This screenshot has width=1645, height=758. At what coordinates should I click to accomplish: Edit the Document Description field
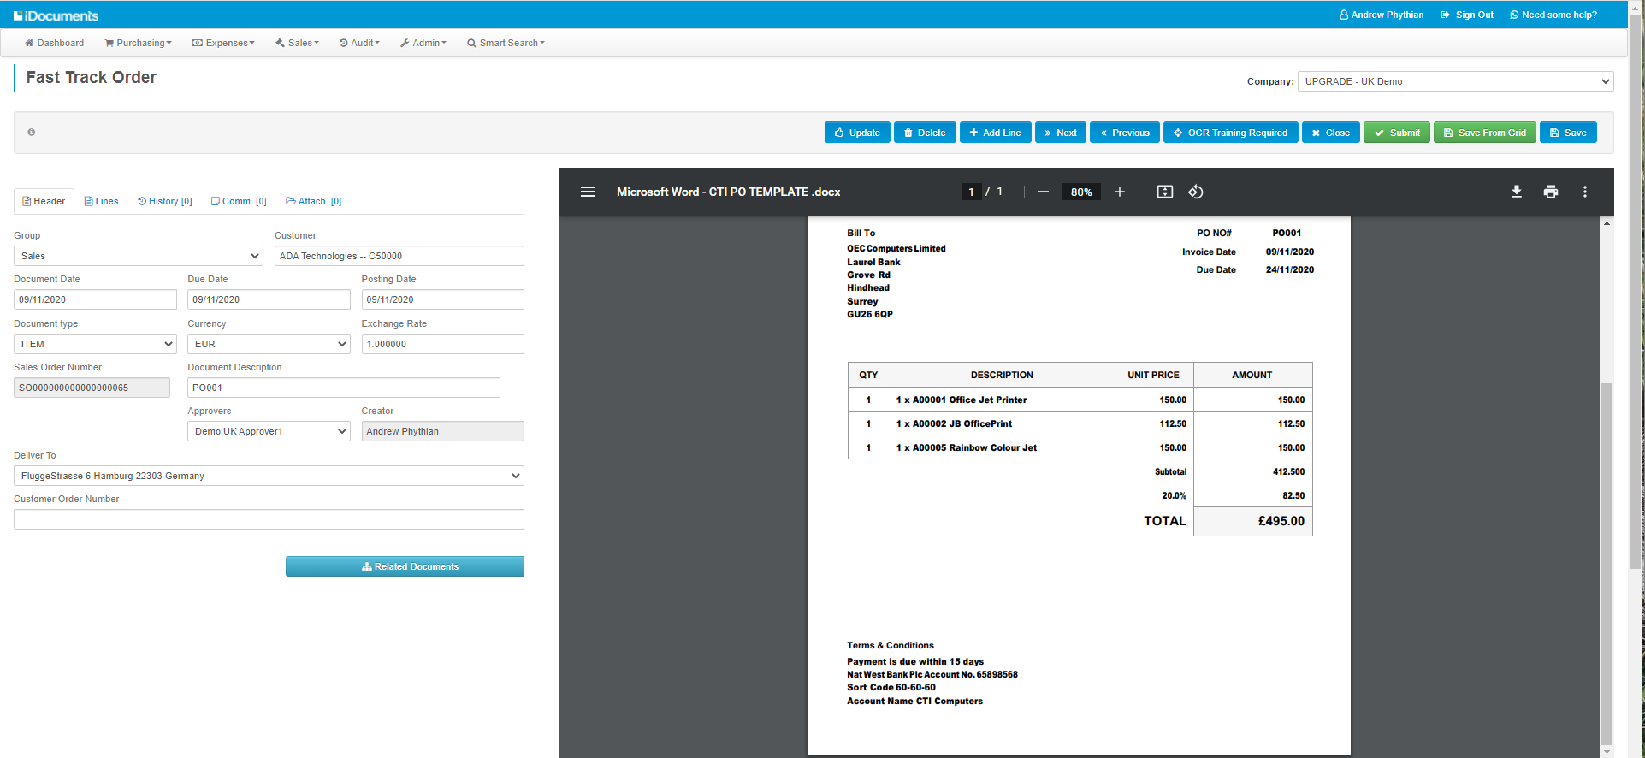344,388
